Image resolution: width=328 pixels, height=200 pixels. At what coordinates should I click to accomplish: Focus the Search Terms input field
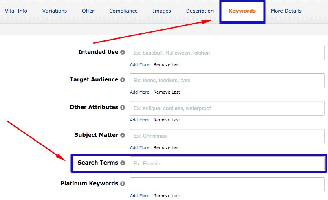point(227,163)
